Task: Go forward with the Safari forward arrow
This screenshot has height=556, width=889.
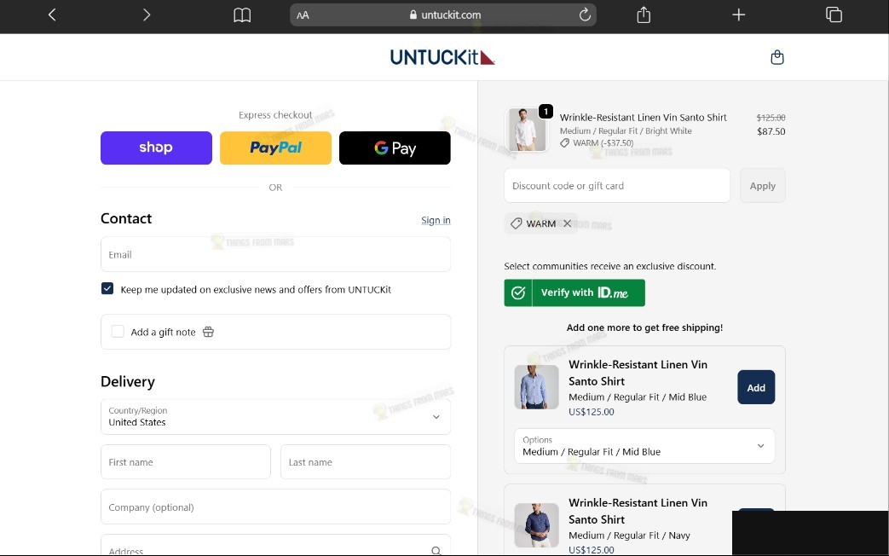Action: click(x=147, y=14)
